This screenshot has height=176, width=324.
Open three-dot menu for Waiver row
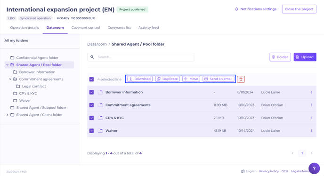click(311, 130)
